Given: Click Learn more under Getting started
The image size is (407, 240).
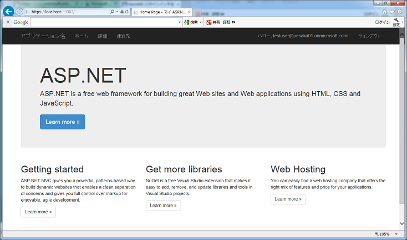Looking at the screenshot, I should click(x=38, y=212).
